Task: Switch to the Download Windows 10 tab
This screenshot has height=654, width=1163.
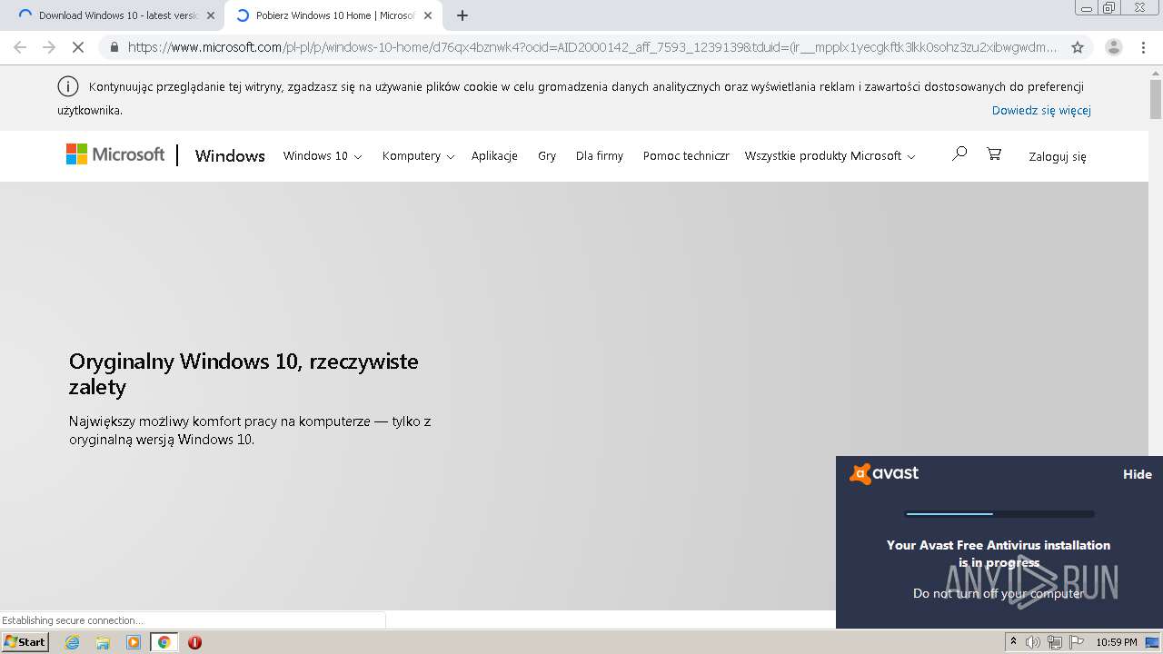Action: coord(114,15)
